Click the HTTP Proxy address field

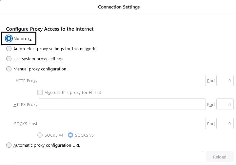122,81
